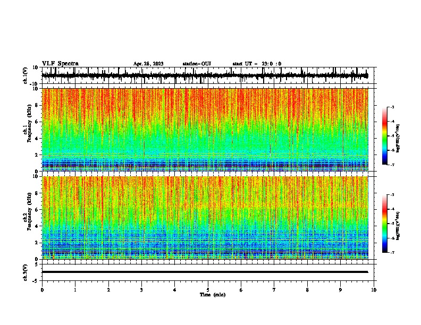Click the "ch.3(V)" axis label
The image size is (421, 325).
pyautogui.click(x=26, y=272)
